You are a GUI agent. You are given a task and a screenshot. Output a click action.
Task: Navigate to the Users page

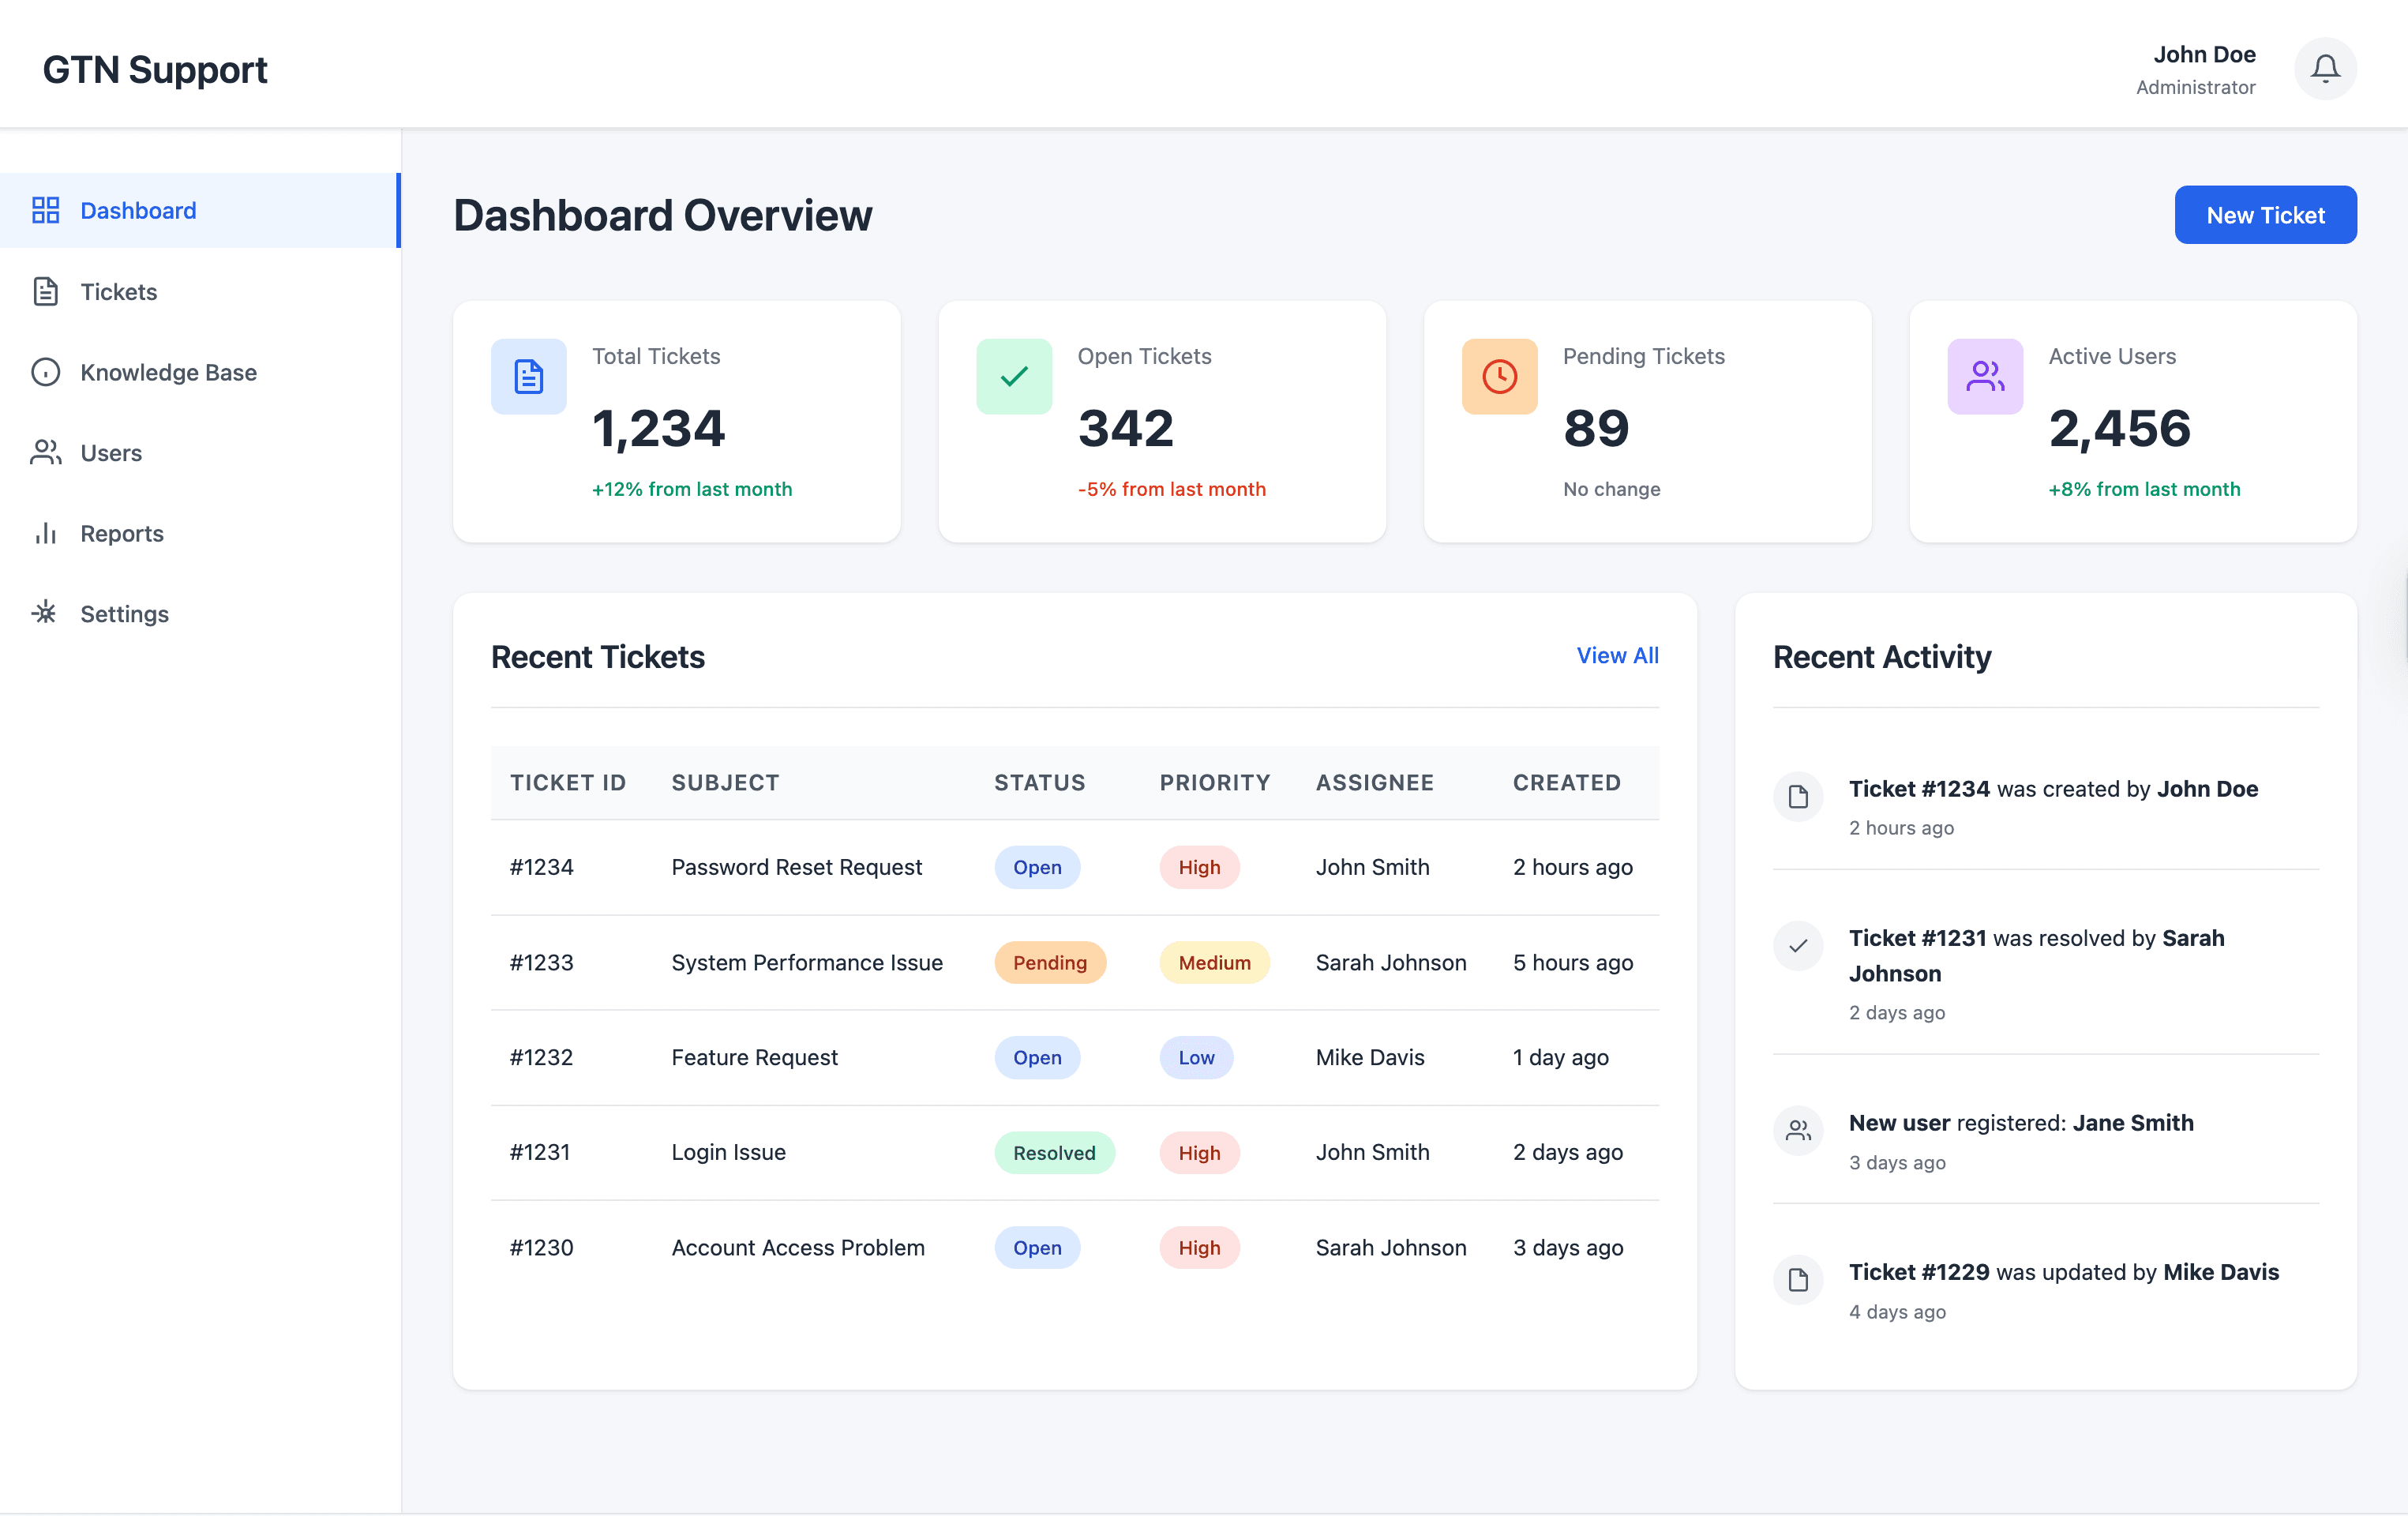[x=199, y=452]
